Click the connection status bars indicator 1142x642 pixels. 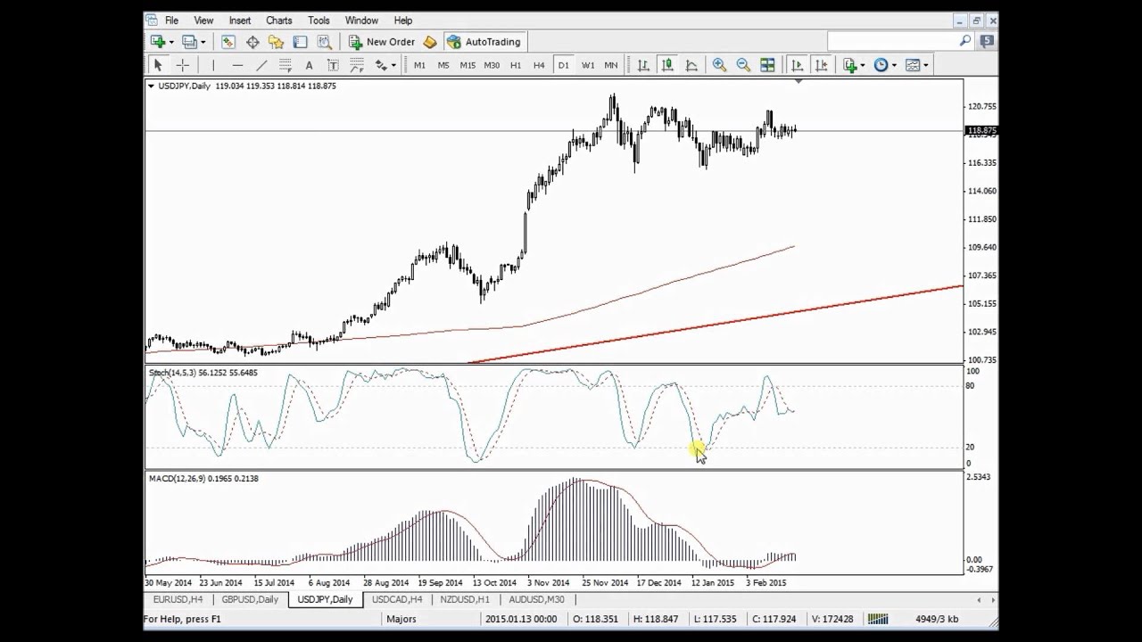coord(878,619)
